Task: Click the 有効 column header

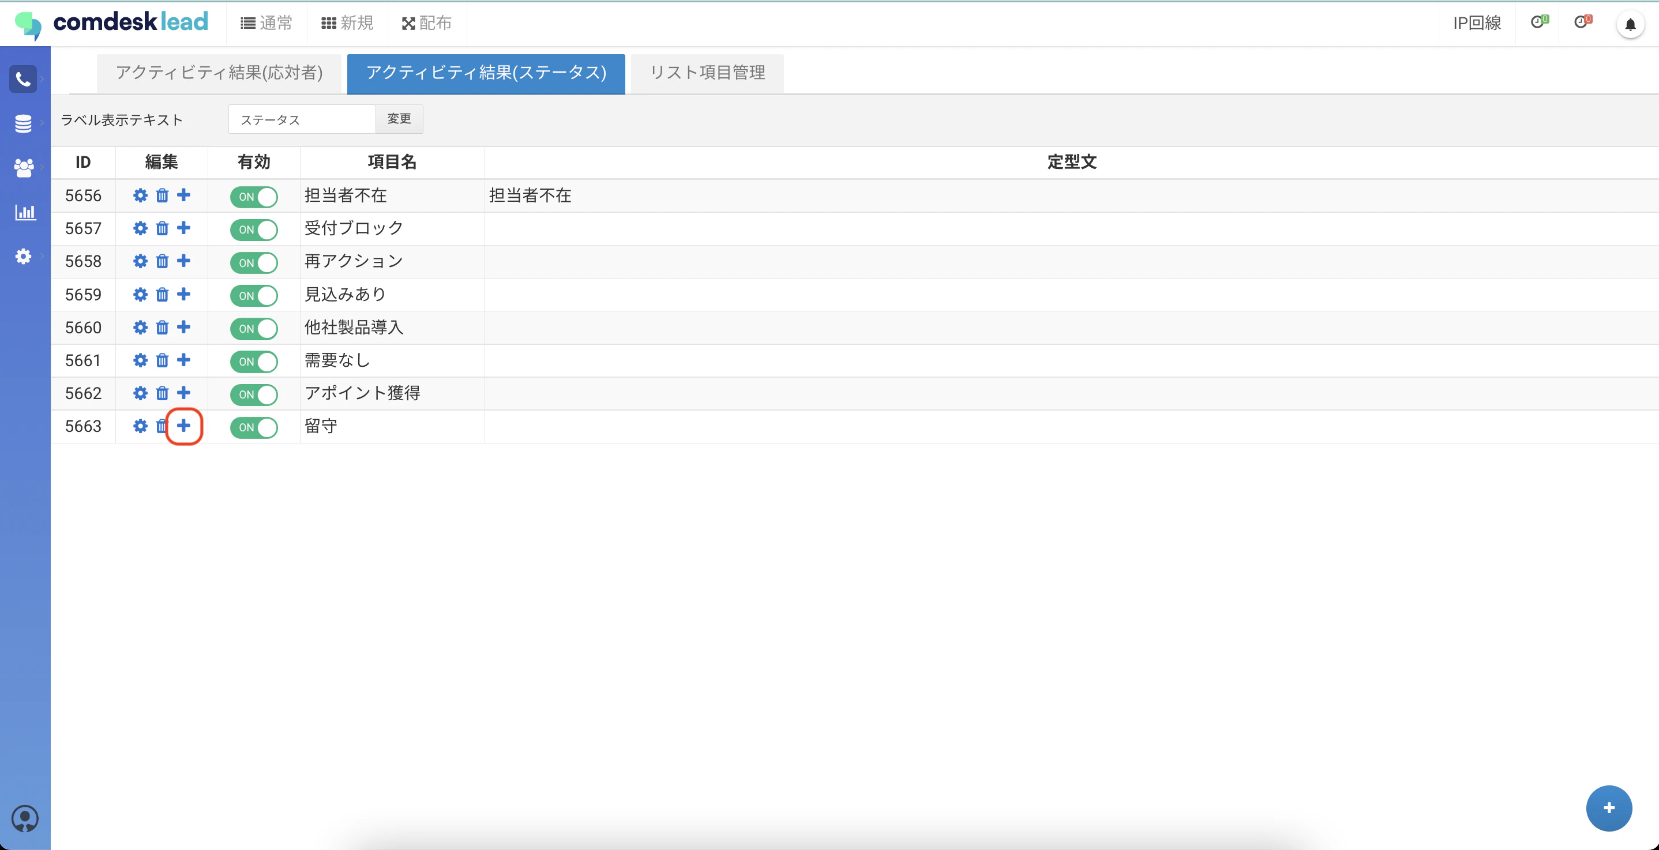Action: click(254, 161)
